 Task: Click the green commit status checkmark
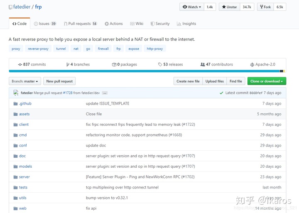point(221,93)
